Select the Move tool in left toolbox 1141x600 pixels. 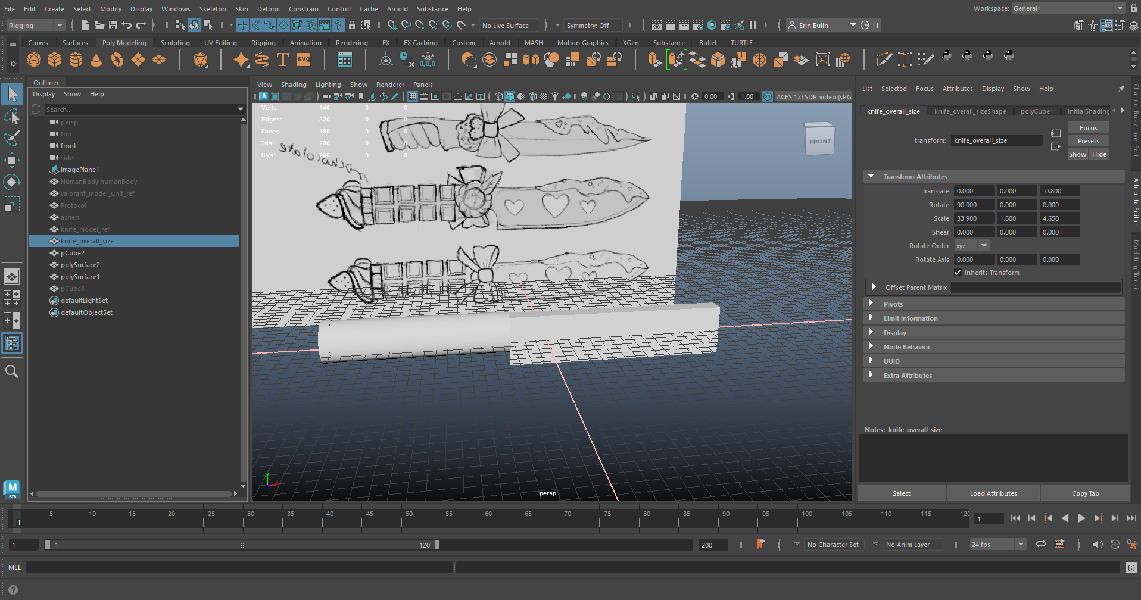pyautogui.click(x=12, y=160)
